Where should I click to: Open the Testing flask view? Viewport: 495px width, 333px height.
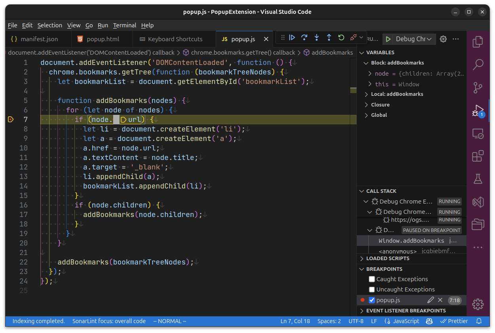click(x=478, y=179)
